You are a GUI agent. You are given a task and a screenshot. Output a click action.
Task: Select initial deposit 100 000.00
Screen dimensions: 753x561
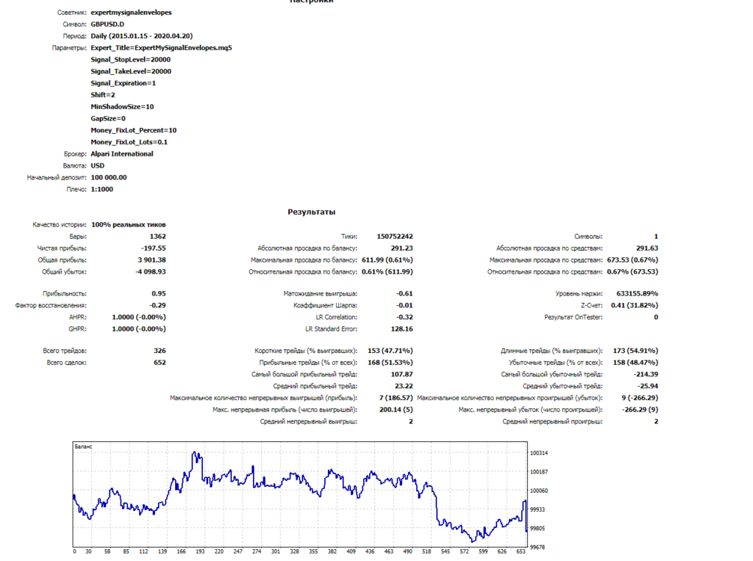109,177
